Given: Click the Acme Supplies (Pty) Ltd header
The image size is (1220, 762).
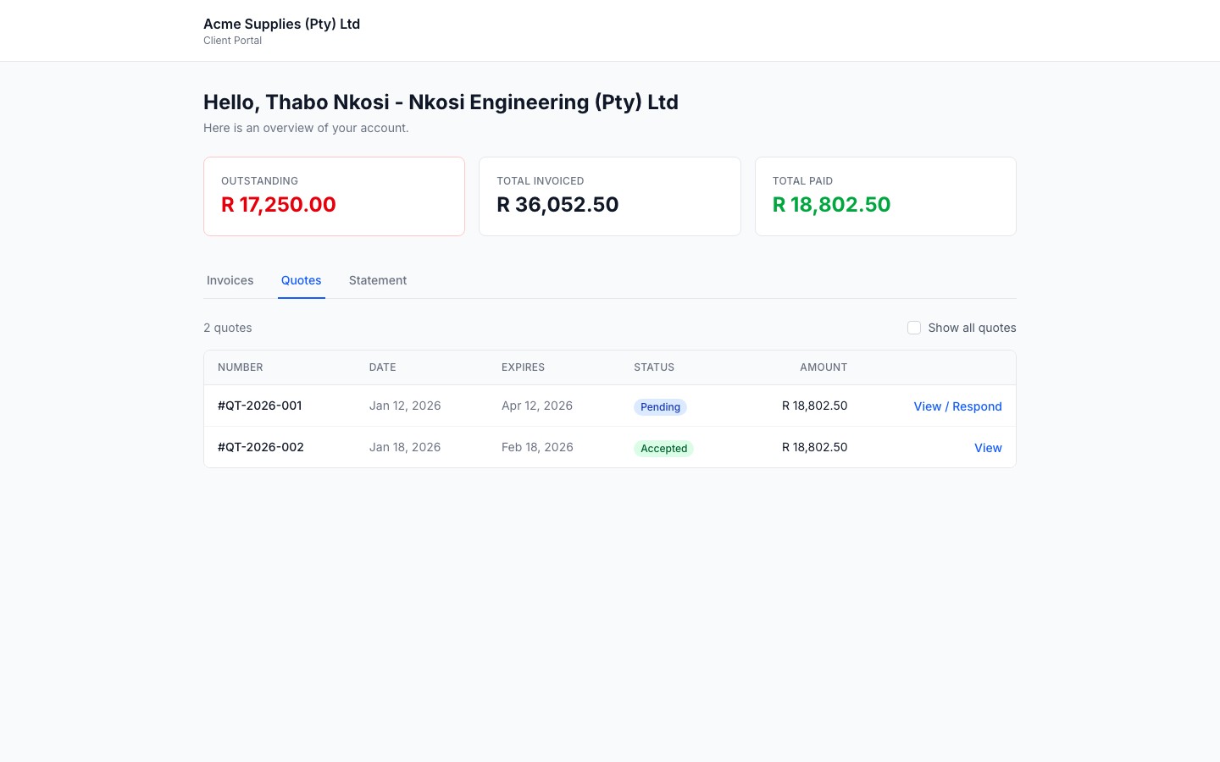Looking at the screenshot, I should coord(281,24).
